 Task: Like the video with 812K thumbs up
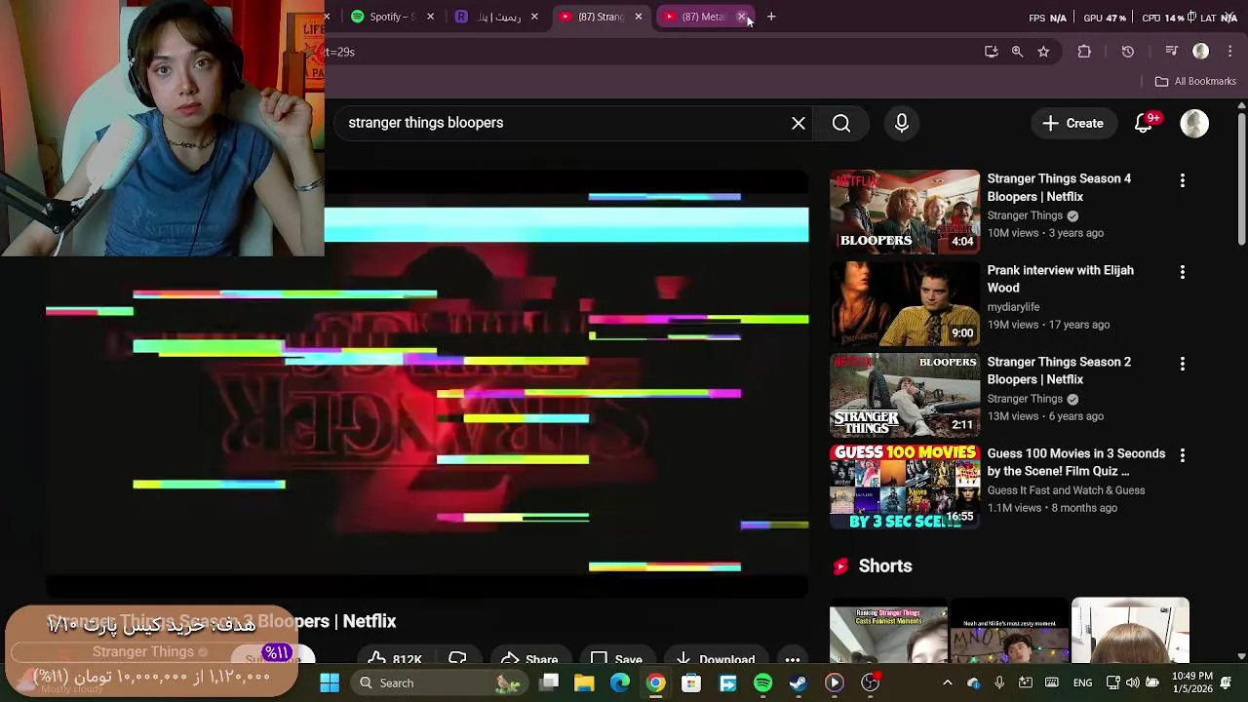point(395,660)
